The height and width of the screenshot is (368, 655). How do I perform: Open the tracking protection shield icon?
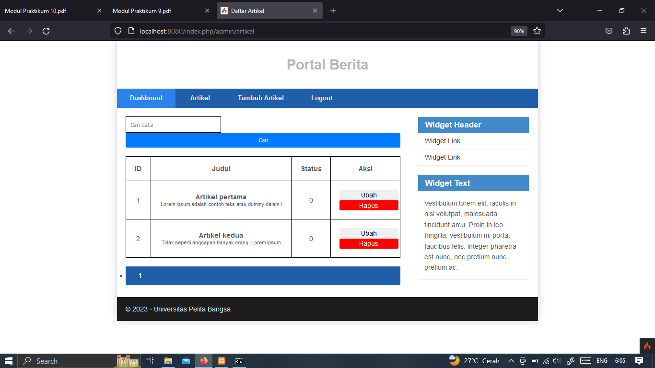click(x=117, y=31)
